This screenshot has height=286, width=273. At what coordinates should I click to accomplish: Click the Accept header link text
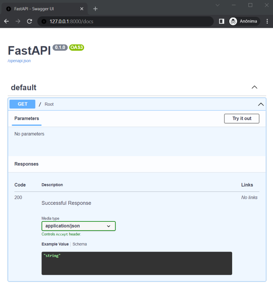click(62, 234)
